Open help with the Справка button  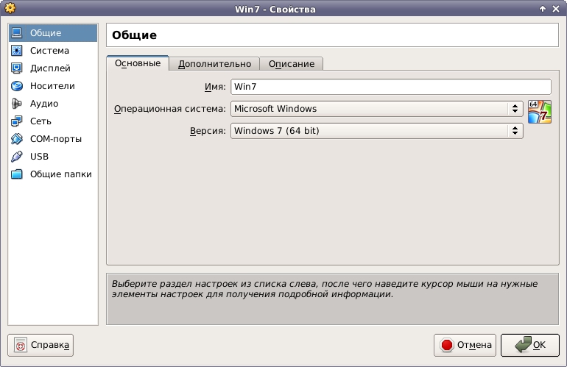point(40,346)
